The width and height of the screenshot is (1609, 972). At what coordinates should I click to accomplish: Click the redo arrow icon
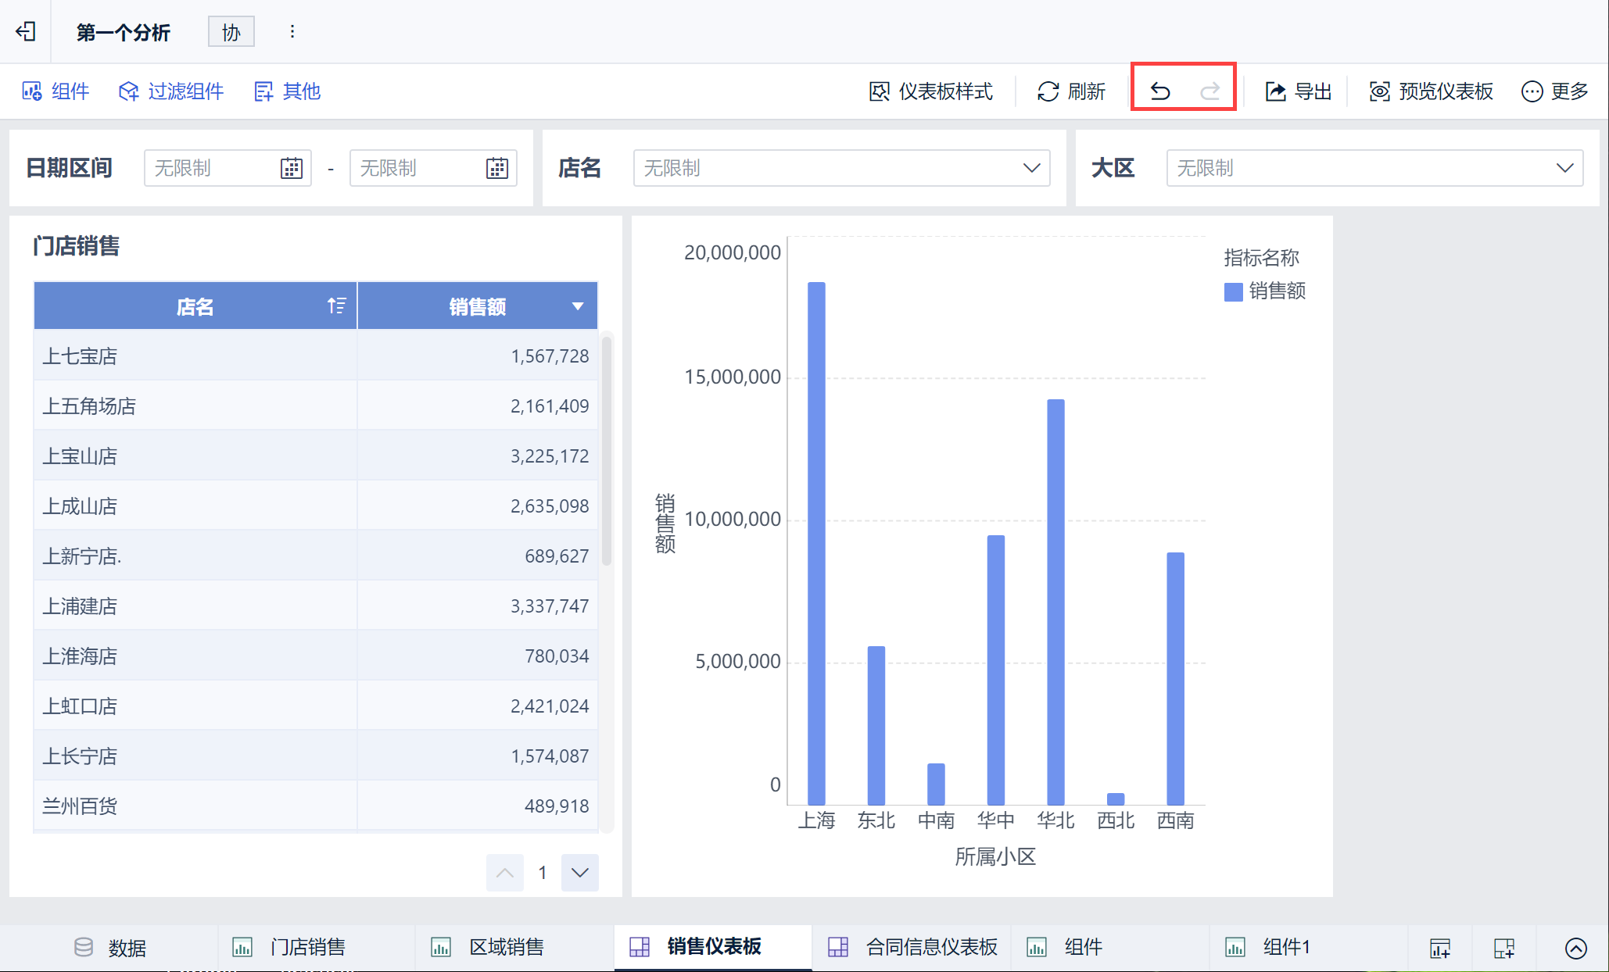pyautogui.click(x=1209, y=91)
